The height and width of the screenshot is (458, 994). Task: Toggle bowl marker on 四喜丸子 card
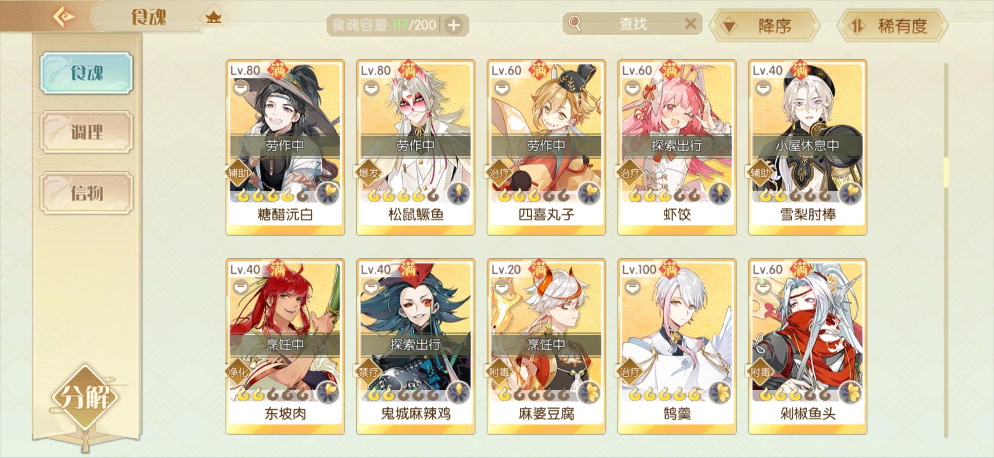pyautogui.click(x=502, y=88)
